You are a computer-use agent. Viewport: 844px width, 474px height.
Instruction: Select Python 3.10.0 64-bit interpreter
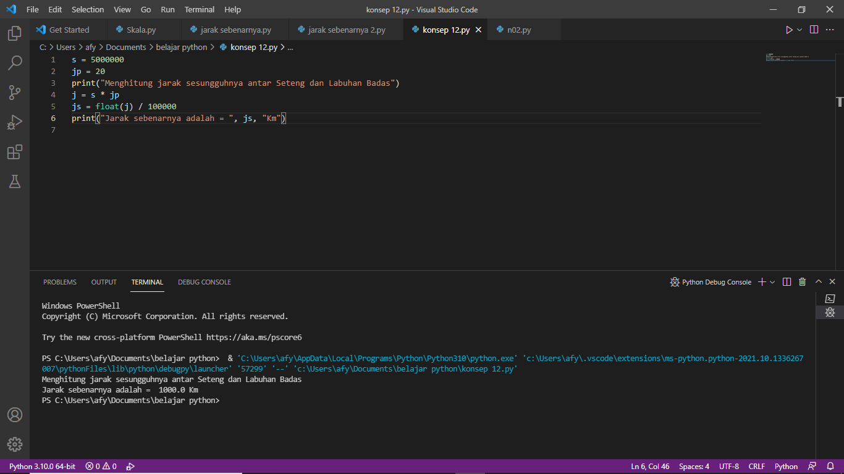click(42, 467)
